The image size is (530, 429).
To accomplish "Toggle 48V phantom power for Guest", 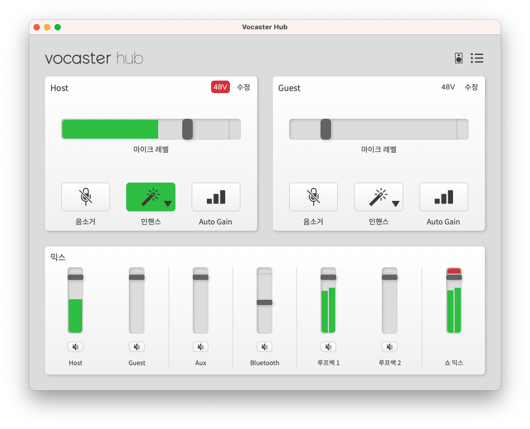I will (x=448, y=87).
